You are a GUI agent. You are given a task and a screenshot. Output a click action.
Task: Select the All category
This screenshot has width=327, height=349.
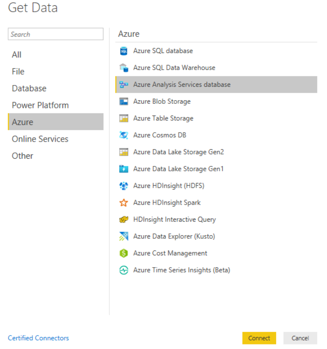[56, 54]
